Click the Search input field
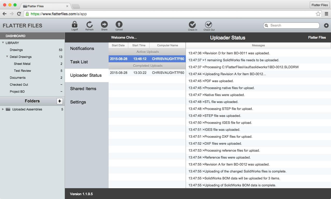This screenshot has height=199, width=331. (291, 25)
